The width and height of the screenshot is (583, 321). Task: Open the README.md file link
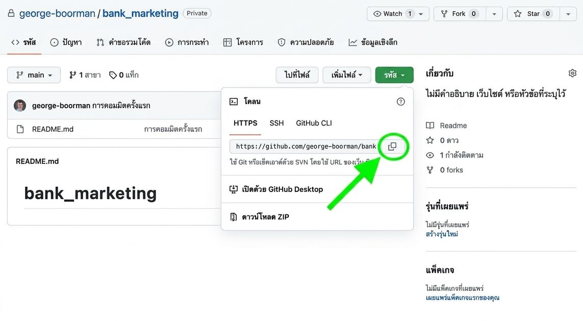(53, 129)
